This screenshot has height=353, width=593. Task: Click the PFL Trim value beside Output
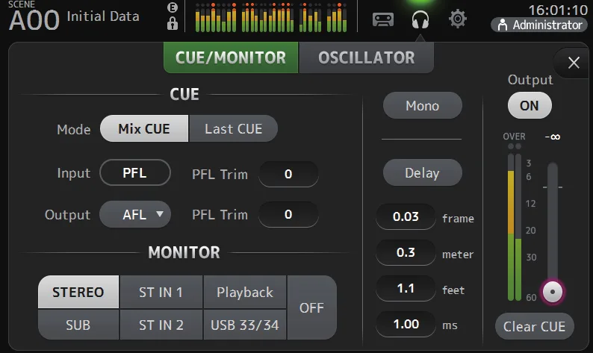pos(288,214)
